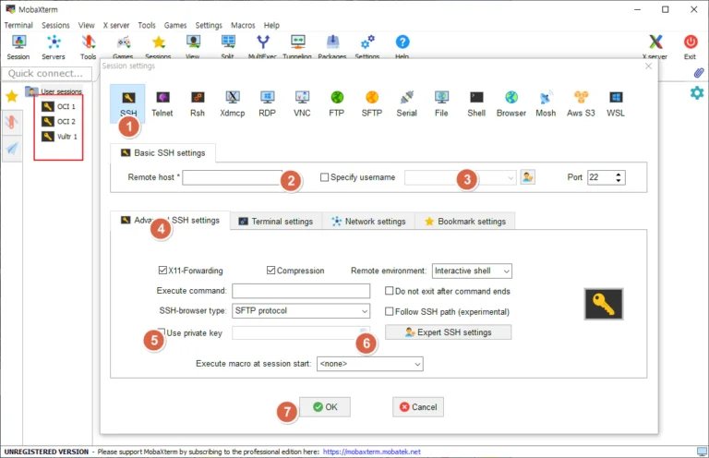This screenshot has width=709, height=458.
Task: Enable the Specify username checkbox
Action: click(324, 177)
